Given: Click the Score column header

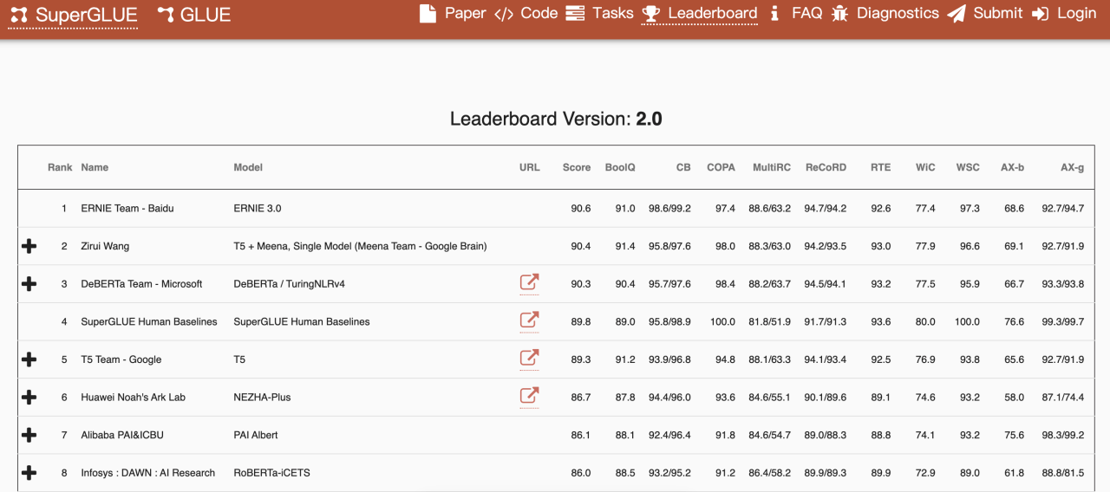Looking at the screenshot, I should (x=577, y=167).
